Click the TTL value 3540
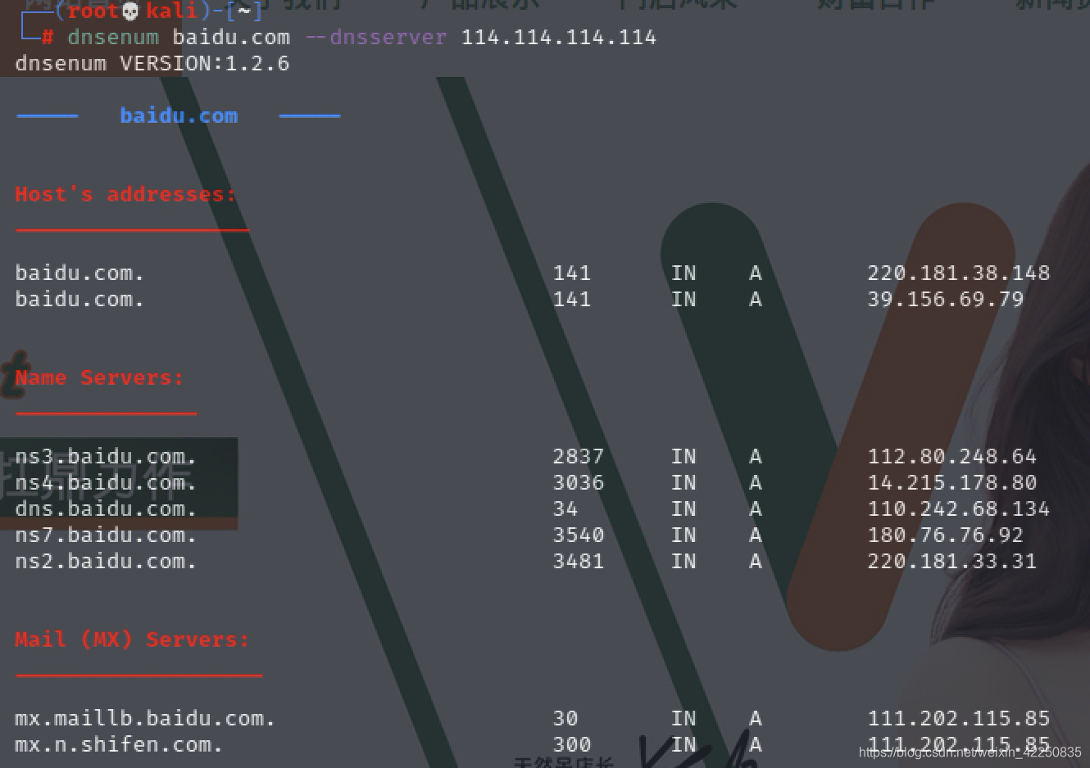Image resolution: width=1090 pixels, height=768 pixels. click(579, 535)
